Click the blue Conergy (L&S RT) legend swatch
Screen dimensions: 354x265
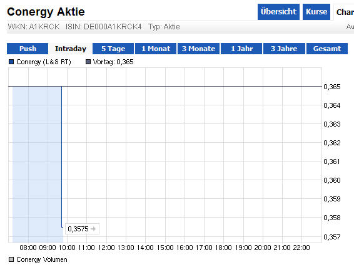point(11,62)
